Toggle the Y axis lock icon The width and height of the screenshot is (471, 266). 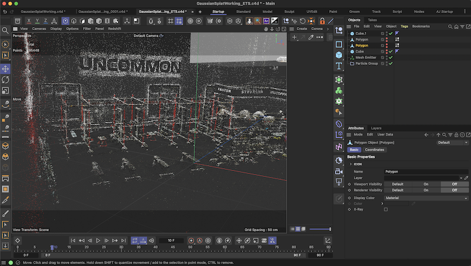pos(37,21)
